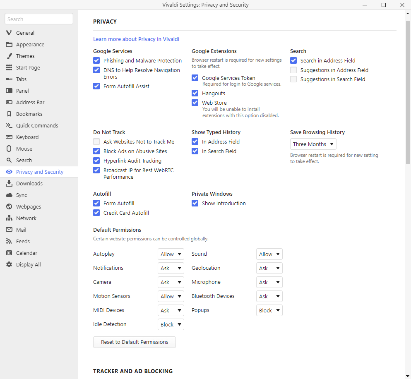The width and height of the screenshot is (411, 379).
Task: Click the Sync cloud icon
Action: (x=9, y=195)
